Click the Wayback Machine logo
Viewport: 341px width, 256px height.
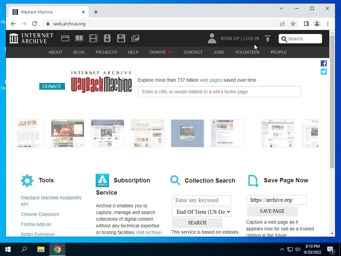tap(101, 82)
